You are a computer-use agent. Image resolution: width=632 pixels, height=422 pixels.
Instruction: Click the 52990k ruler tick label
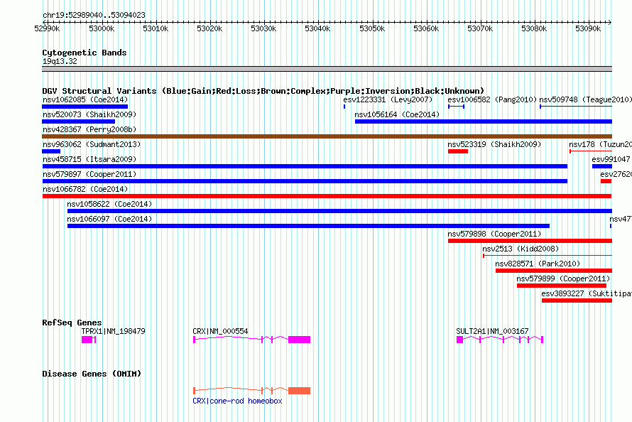[47, 28]
